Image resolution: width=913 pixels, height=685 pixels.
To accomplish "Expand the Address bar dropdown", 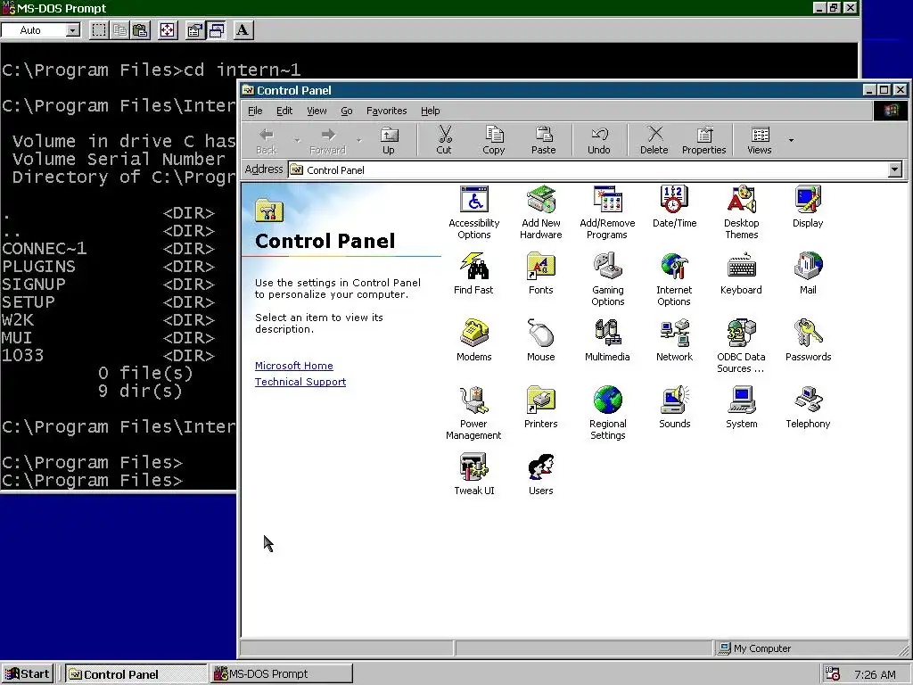I will click(x=895, y=169).
